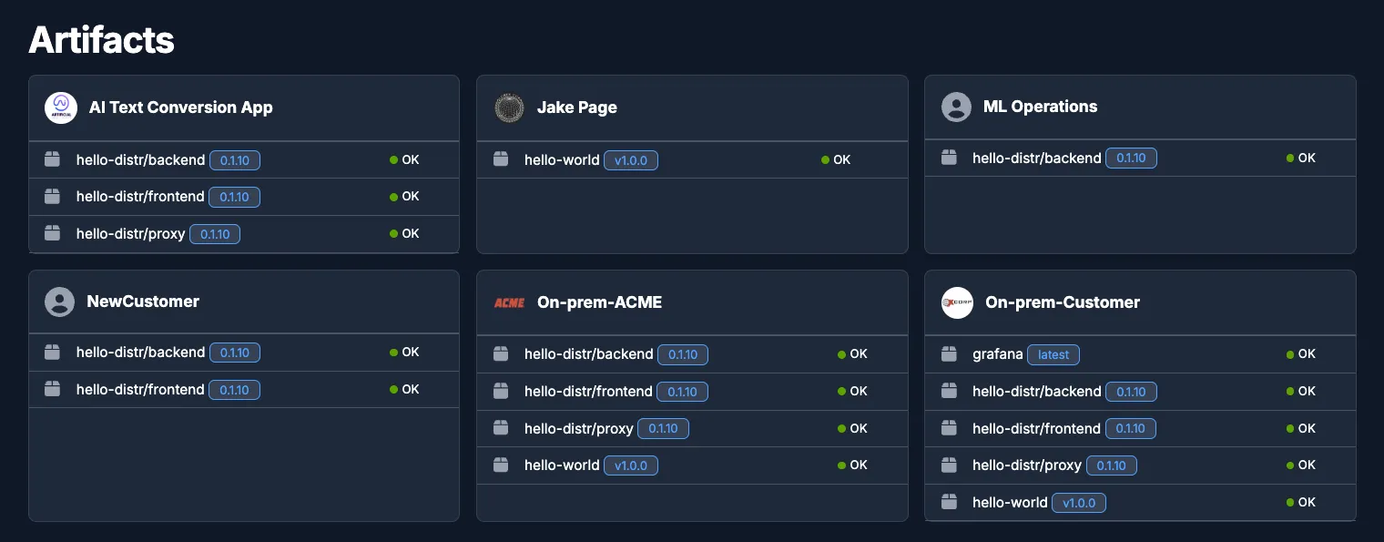Viewport: 1384px width, 542px height.
Task: Click the Artifacts page heading
Action: (x=101, y=40)
